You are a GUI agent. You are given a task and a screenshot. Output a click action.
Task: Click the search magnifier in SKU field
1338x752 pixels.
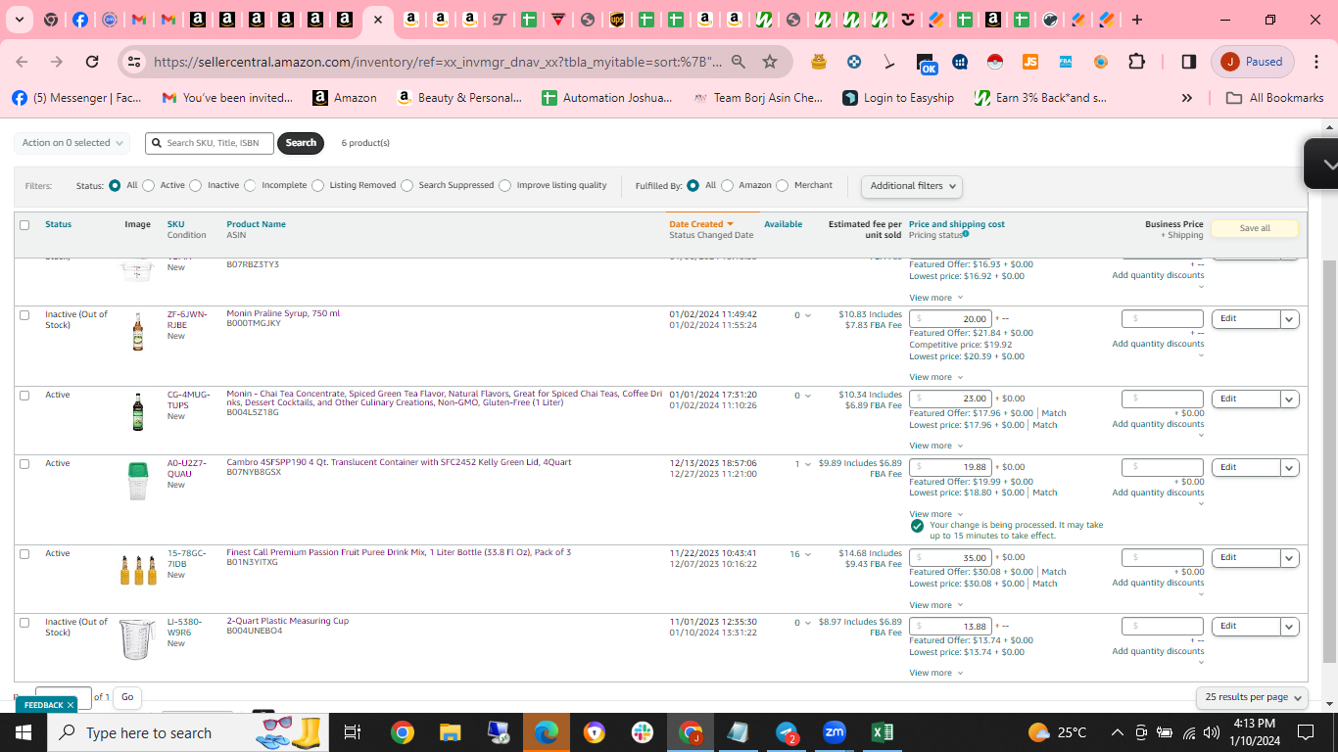point(156,143)
